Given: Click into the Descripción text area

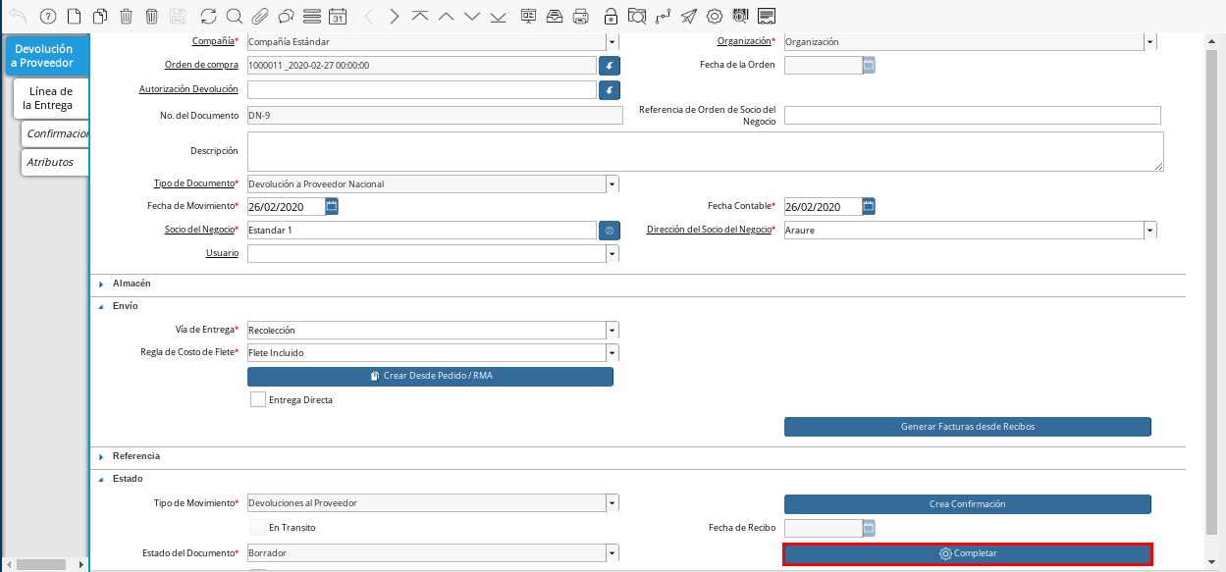Looking at the screenshot, I should (x=705, y=152).
